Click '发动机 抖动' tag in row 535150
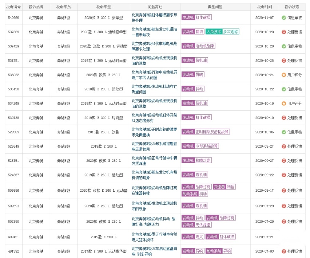 tap(193, 89)
